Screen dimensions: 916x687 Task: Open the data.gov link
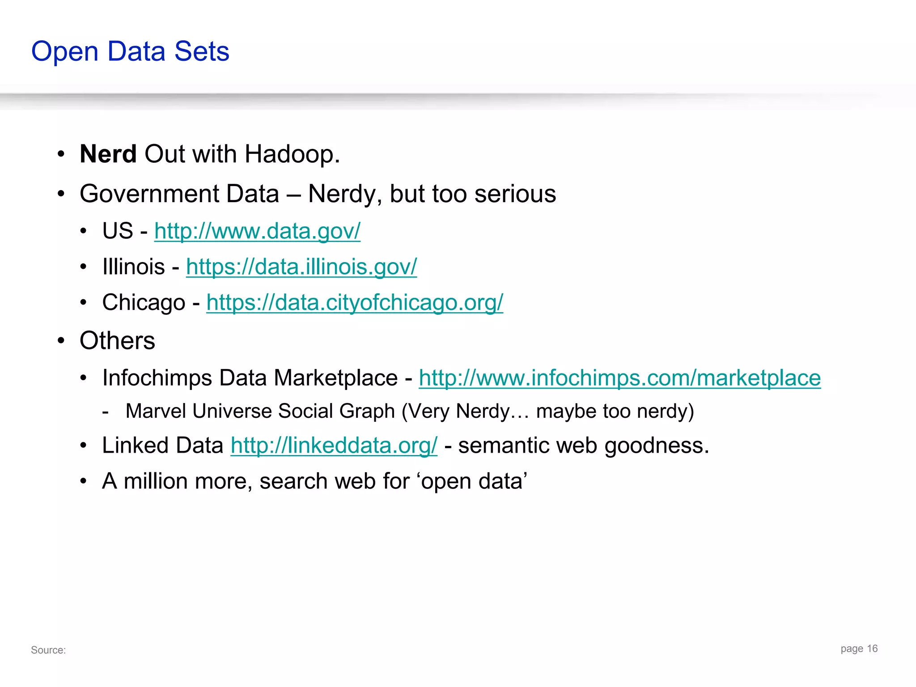tap(257, 231)
